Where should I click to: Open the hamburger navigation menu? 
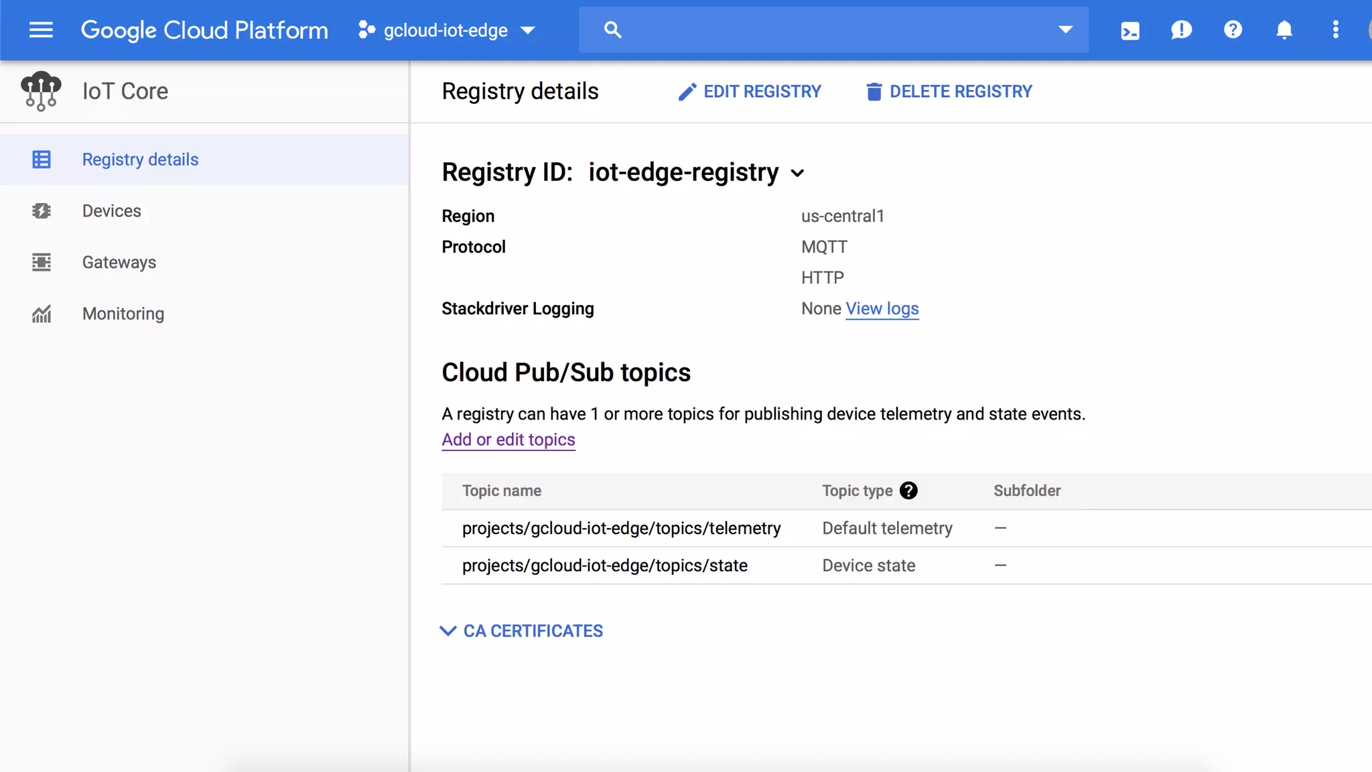pos(41,30)
